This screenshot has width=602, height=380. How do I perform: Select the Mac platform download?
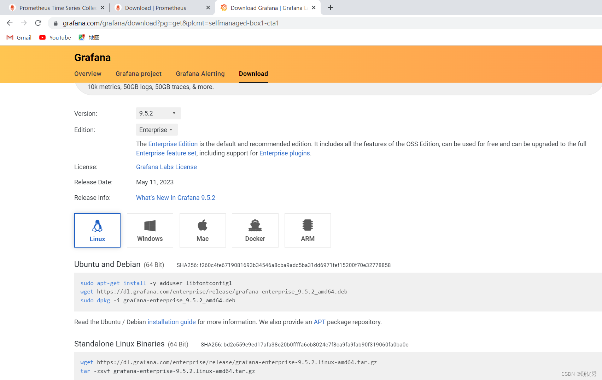[x=202, y=230]
